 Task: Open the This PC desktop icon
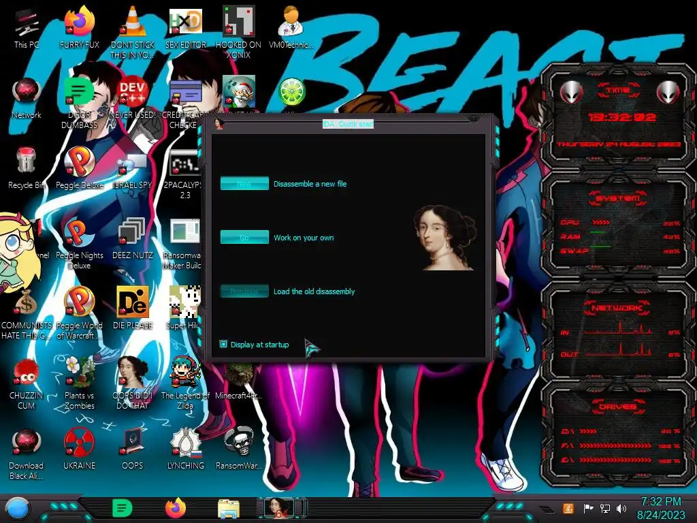[27, 27]
